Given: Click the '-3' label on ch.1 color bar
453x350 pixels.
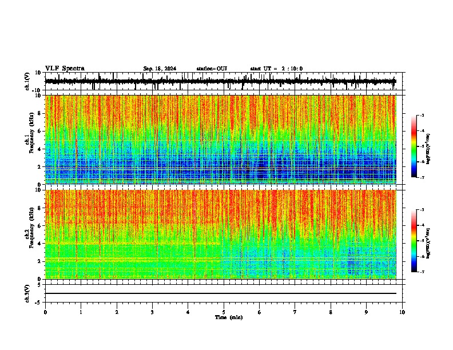Looking at the screenshot, I should [422, 116].
